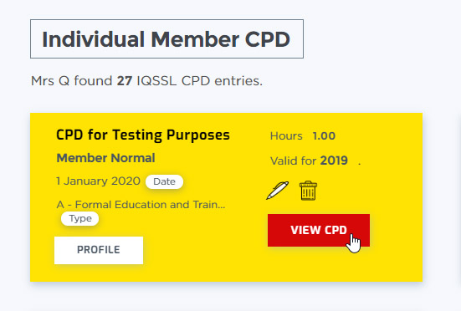Select the IQSSL word in results text
461x311 pixels.
156,81
